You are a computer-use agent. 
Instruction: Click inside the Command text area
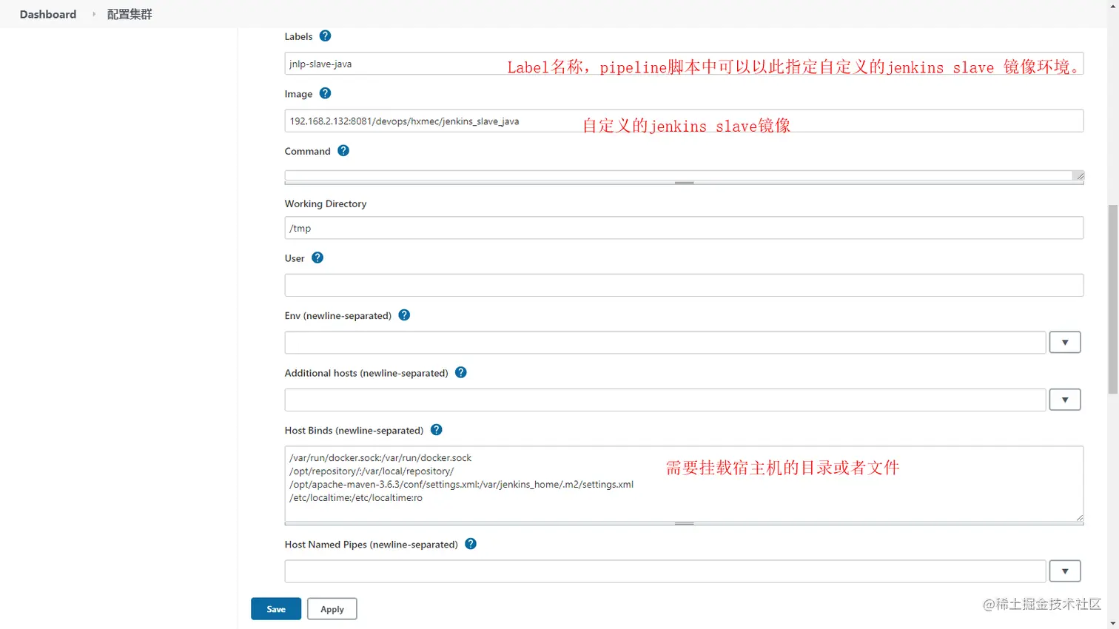click(679, 175)
